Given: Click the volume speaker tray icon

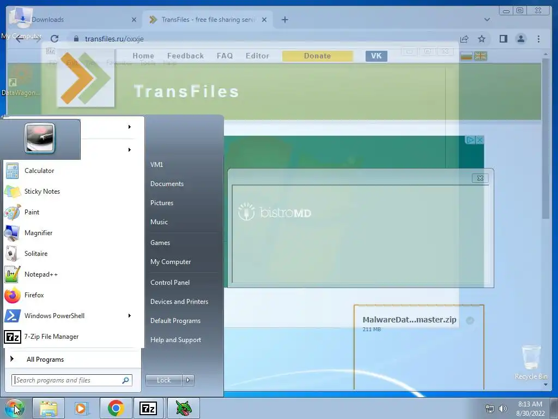Looking at the screenshot, I should [502, 409].
